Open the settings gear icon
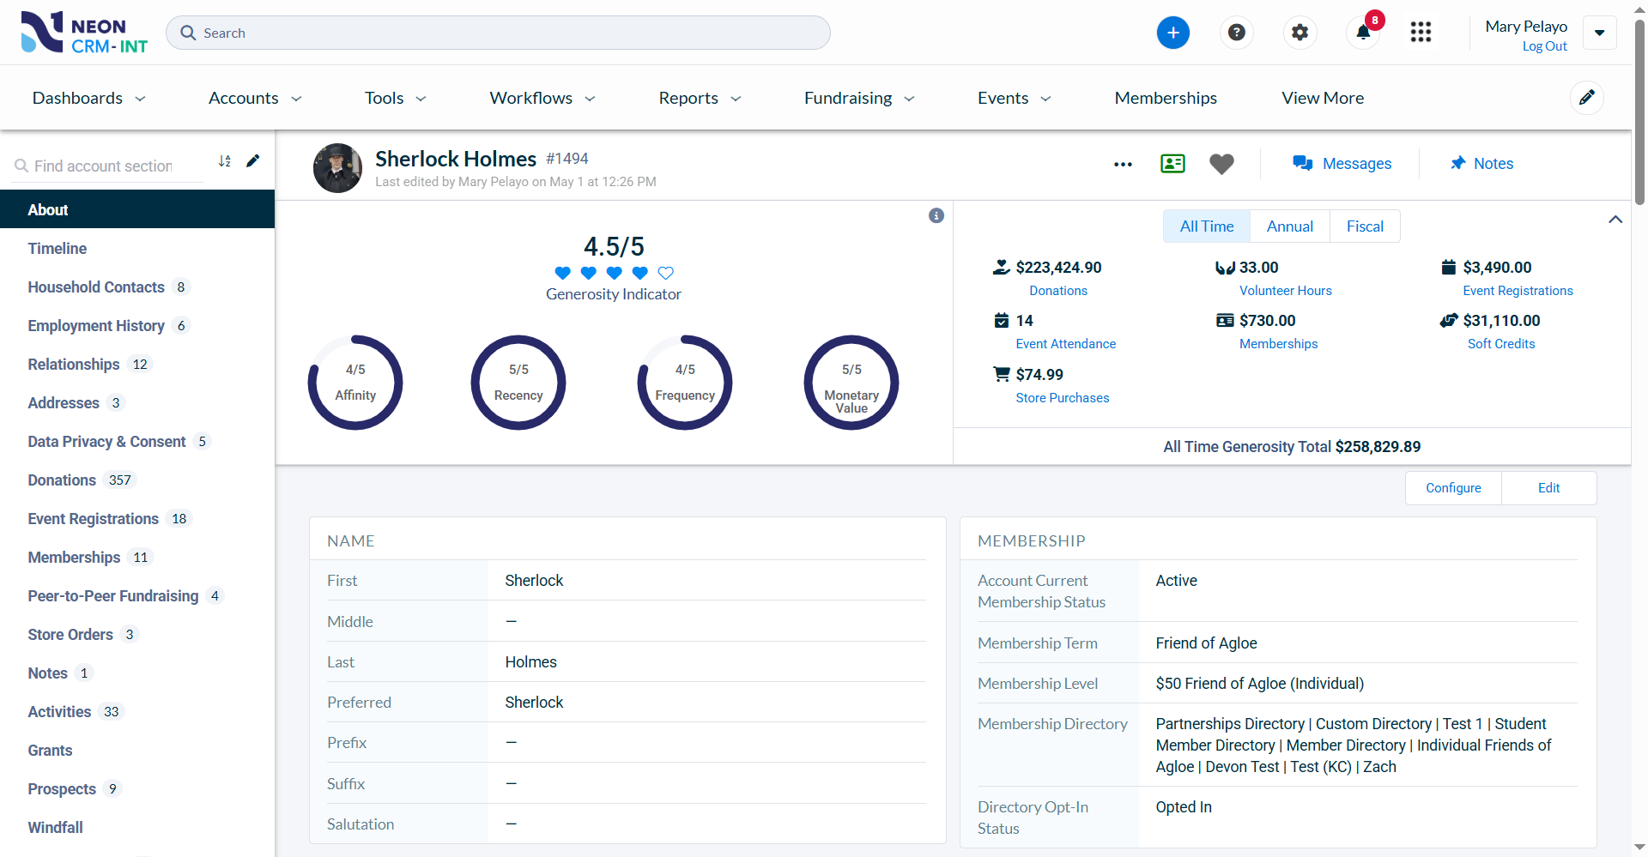 click(1300, 33)
